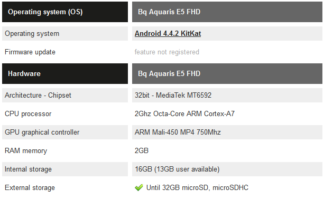The image size is (324, 199).
Task: Select the 'feature not registered' text
Action: pos(166,52)
